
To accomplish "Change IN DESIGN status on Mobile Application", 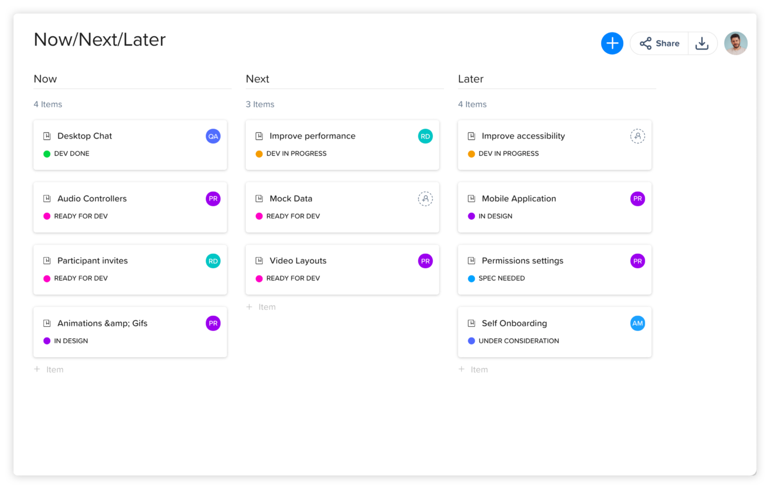I will (494, 216).
